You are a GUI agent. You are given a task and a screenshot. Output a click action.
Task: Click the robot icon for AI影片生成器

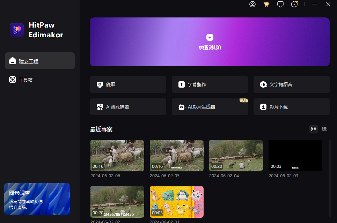(182, 107)
